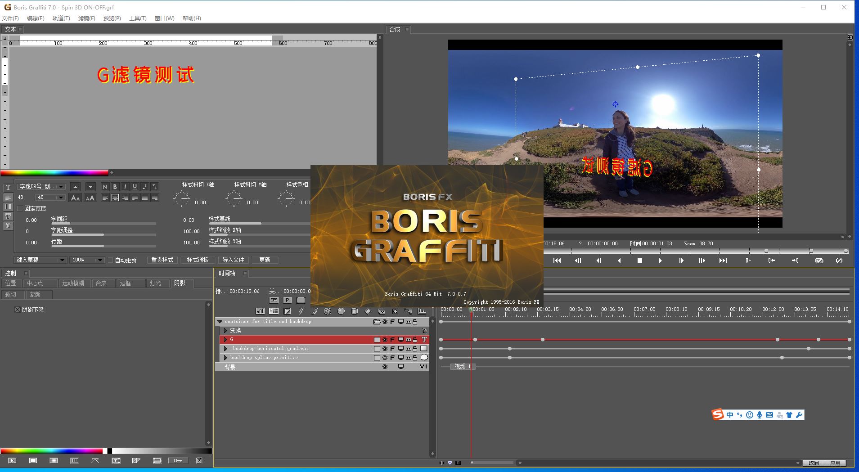Image resolution: width=859 pixels, height=472 pixels.
Task: Add a 3D cube shape from timeline toolbar
Action: [328, 311]
